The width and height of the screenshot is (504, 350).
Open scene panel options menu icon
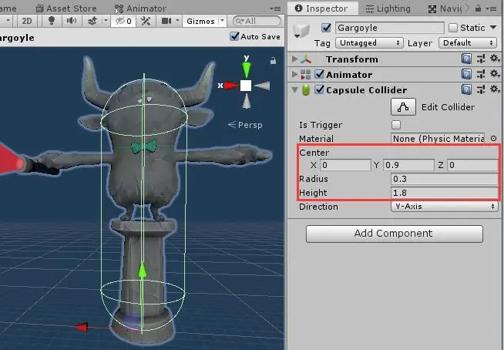pos(275,8)
